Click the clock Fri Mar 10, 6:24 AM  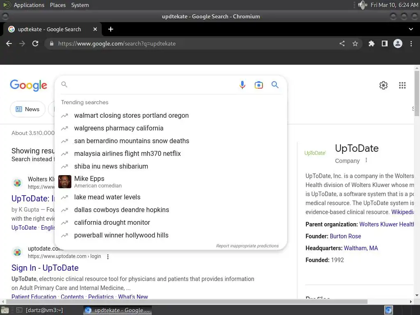pos(394,5)
